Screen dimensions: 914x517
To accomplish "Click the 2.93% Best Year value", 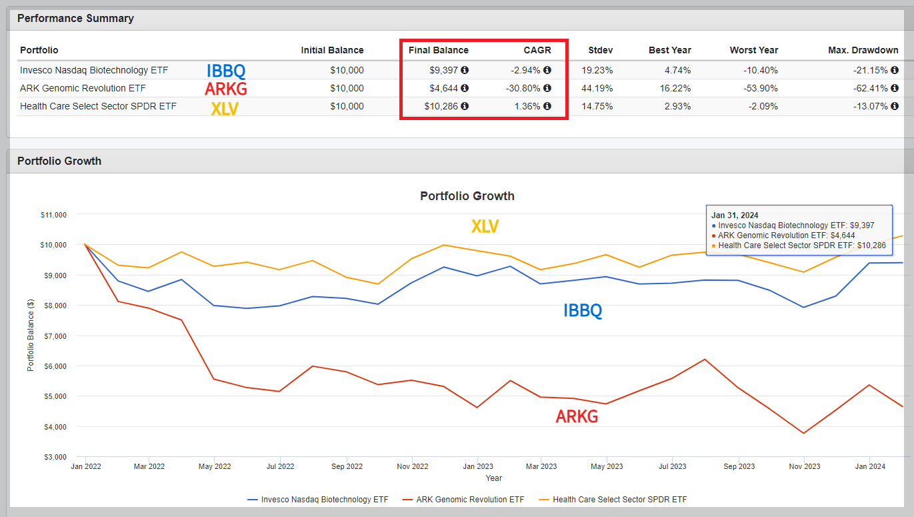I will click(x=679, y=106).
